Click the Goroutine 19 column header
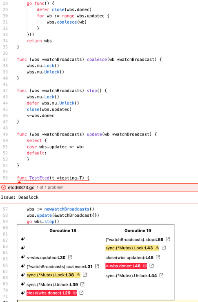This screenshot has height=302, width=198. 138,231
